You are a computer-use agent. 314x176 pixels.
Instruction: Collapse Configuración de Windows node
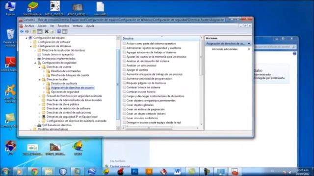coord(31,46)
